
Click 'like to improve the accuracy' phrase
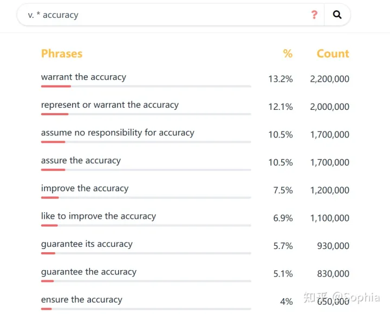click(98, 216)
